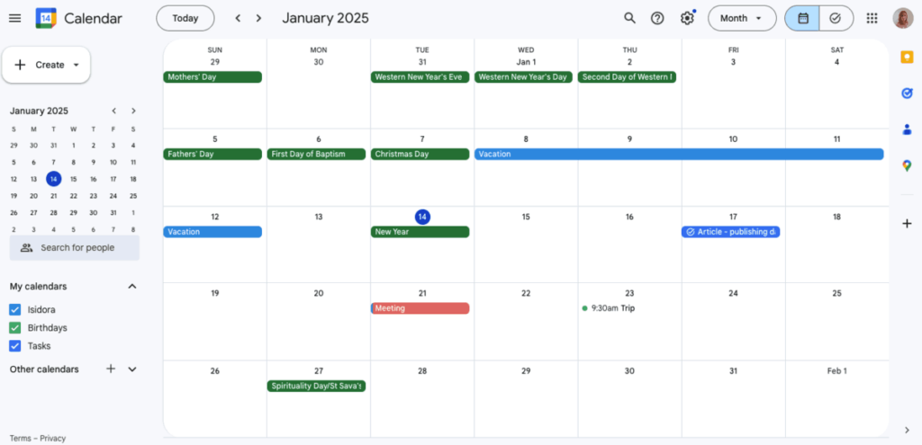The image size is (922, 445).
Task: Open Contacts in side panel
Action: point(907,129)
